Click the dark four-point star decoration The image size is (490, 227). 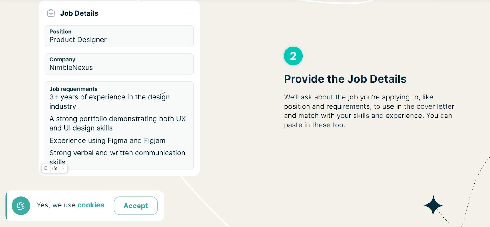click(433, 206)
